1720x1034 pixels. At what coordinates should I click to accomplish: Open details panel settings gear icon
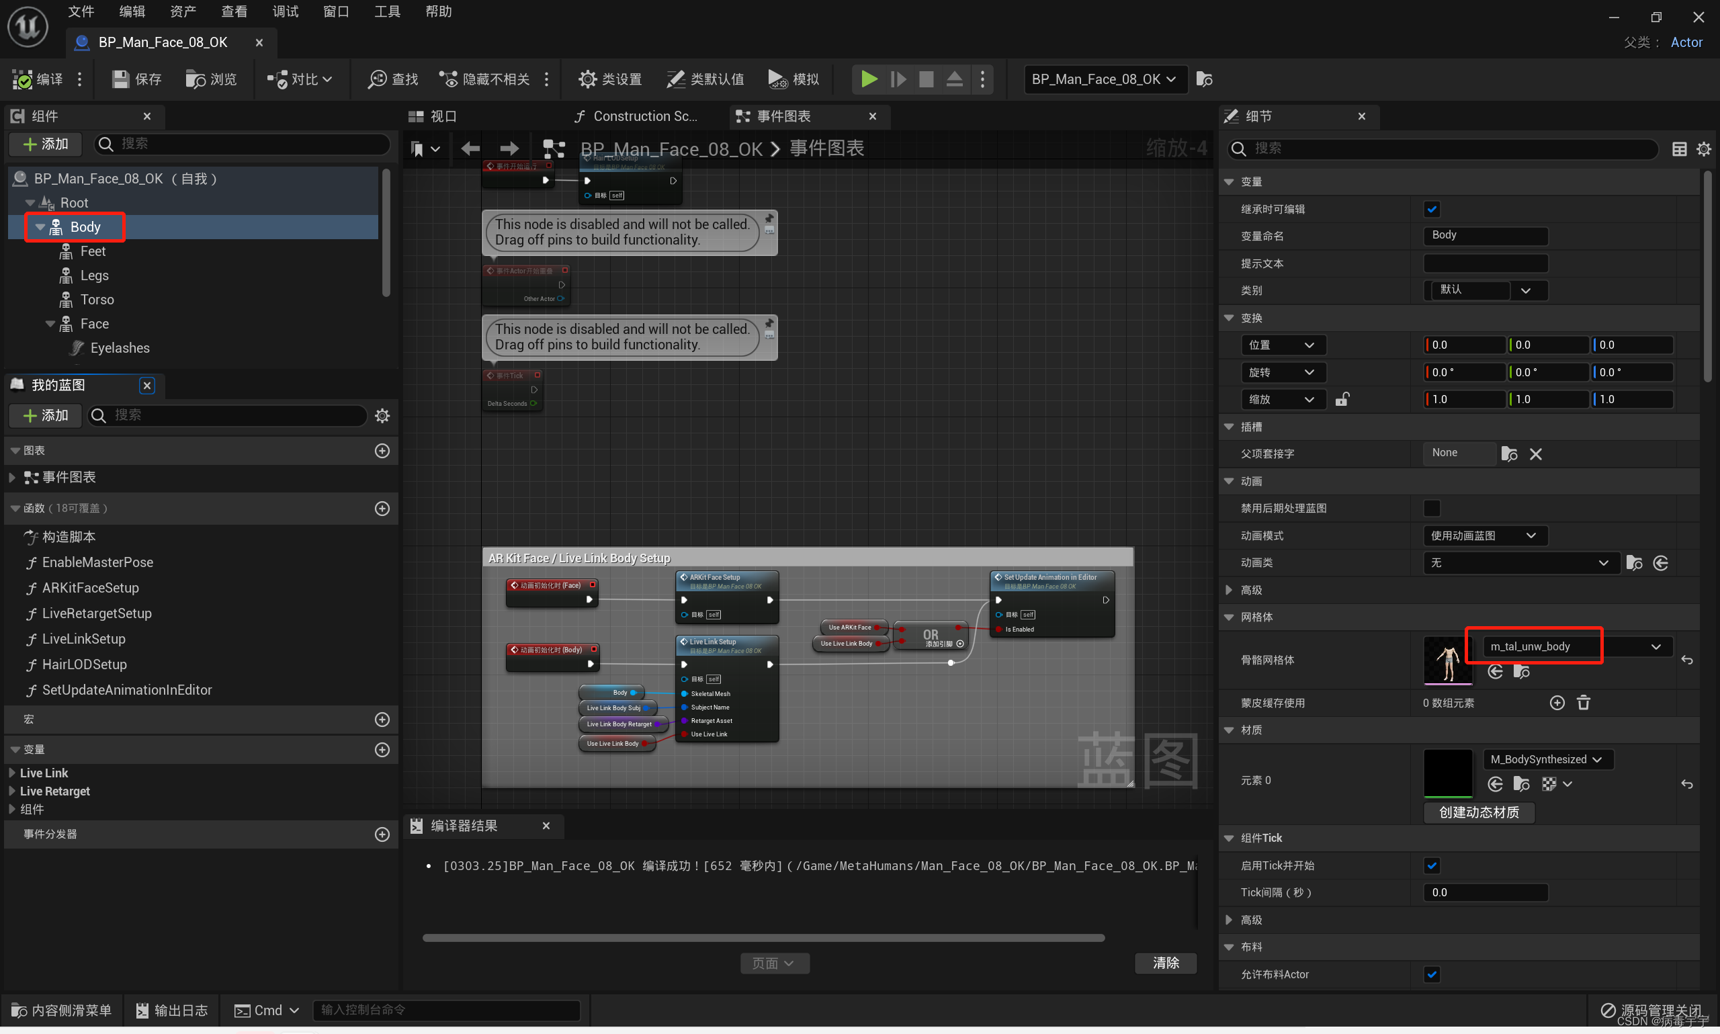click(x=1703, y=148)
